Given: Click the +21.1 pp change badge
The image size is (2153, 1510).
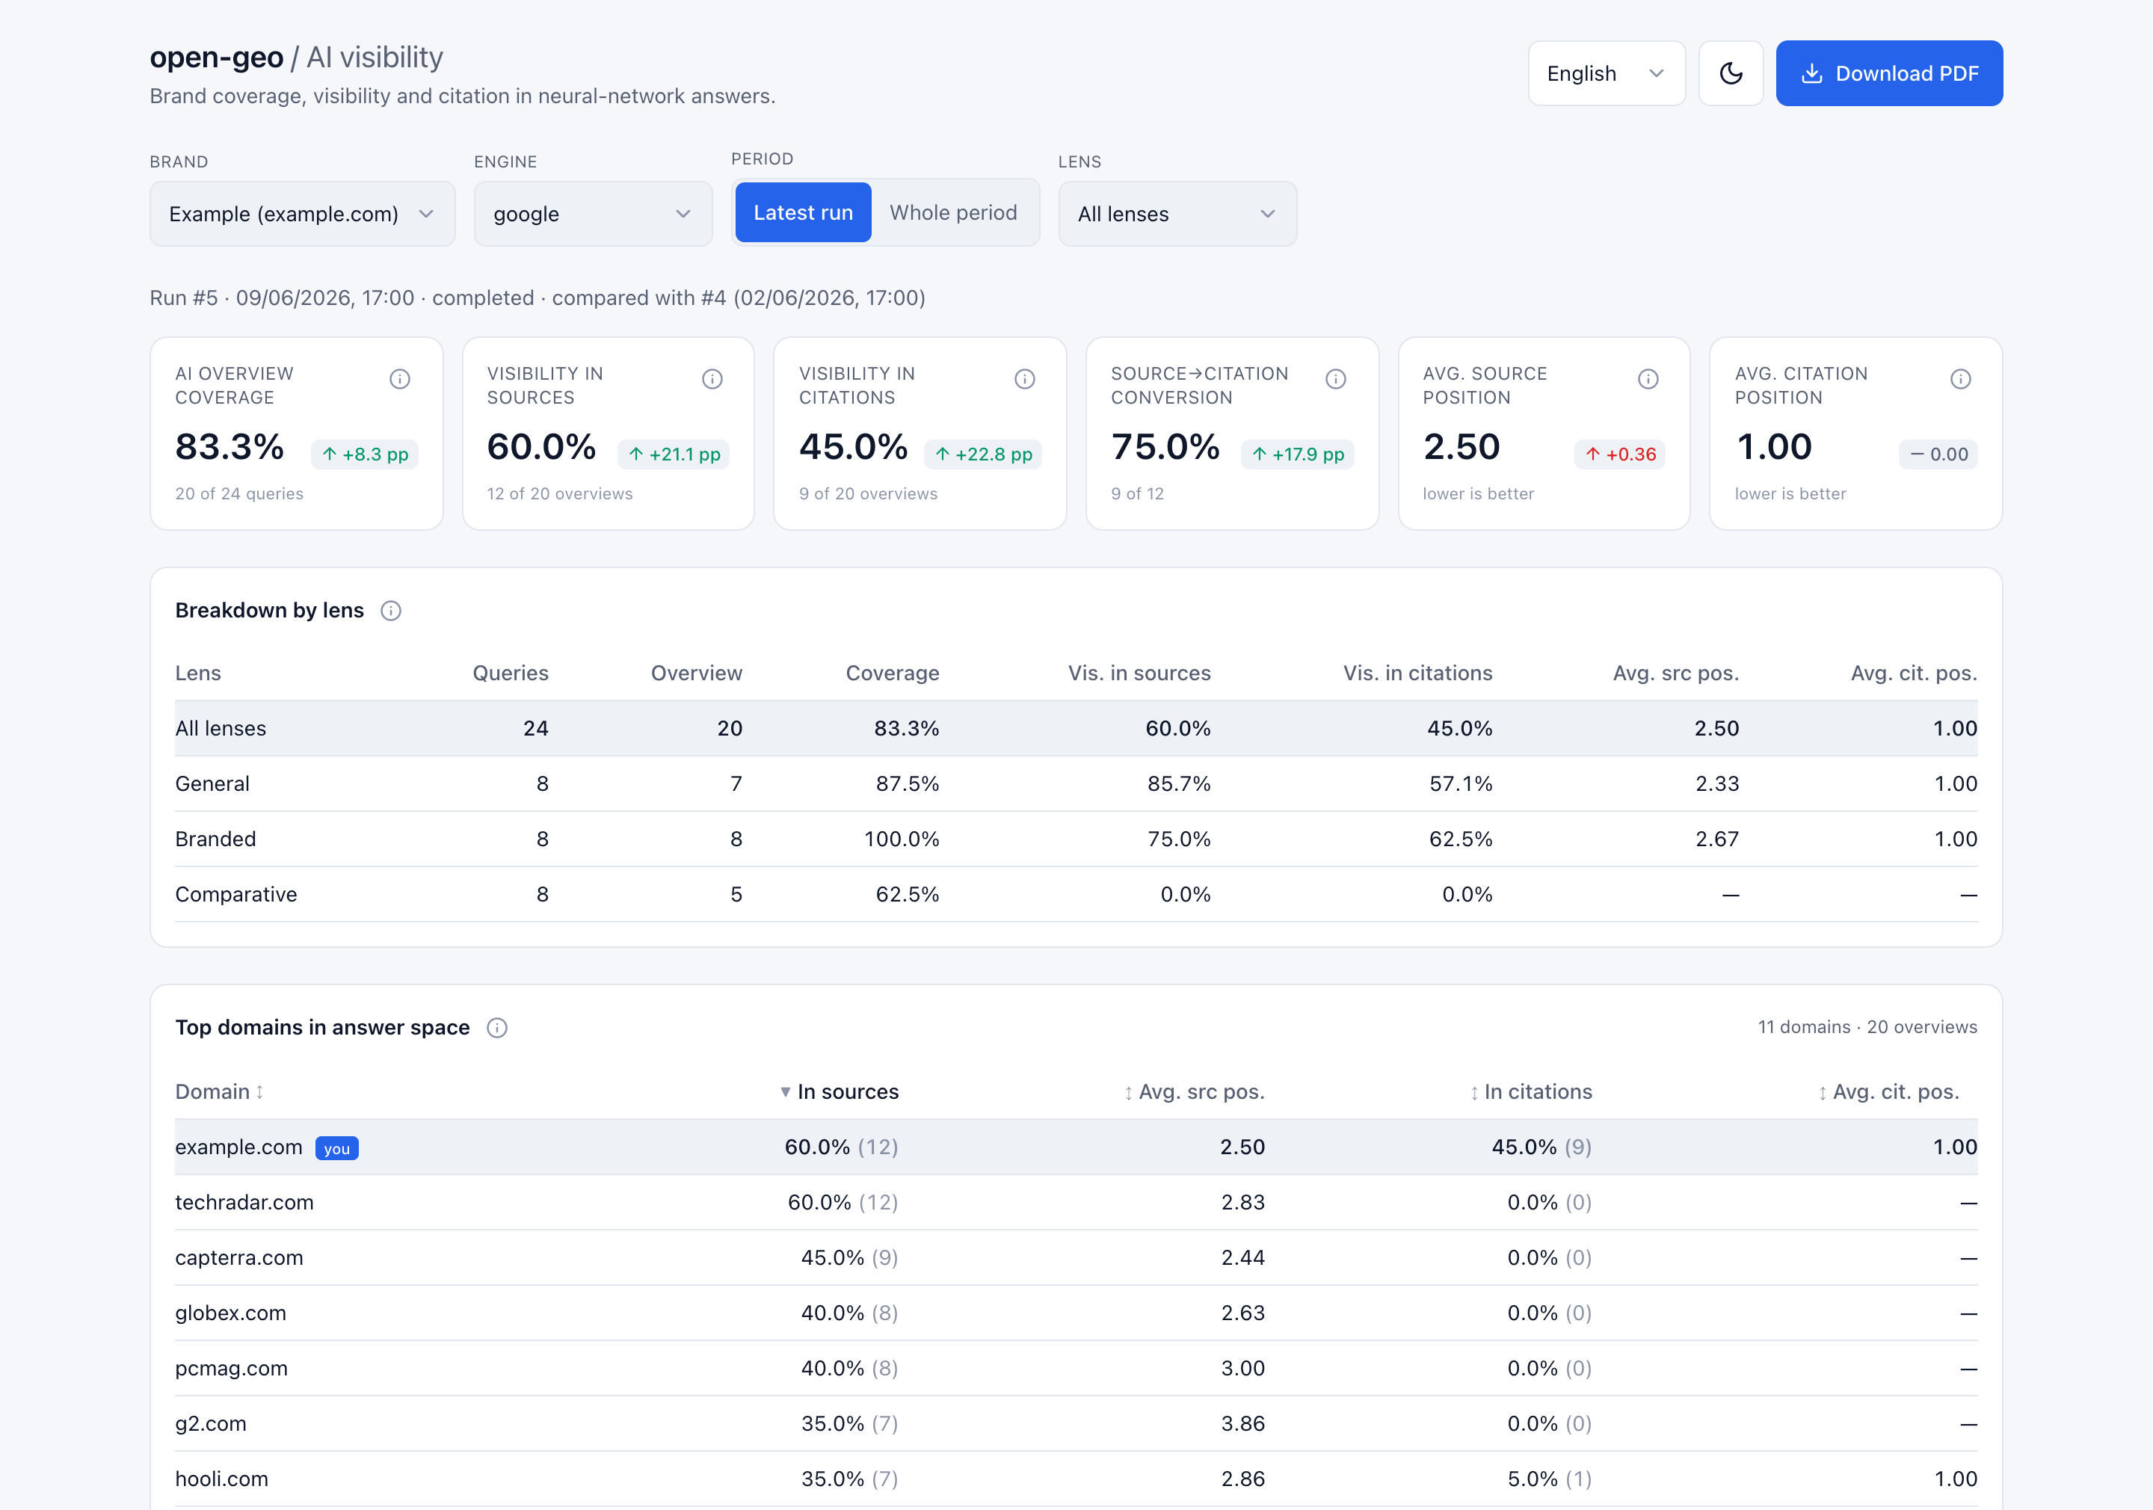Looking at the screenshot, I should point(674,455).
